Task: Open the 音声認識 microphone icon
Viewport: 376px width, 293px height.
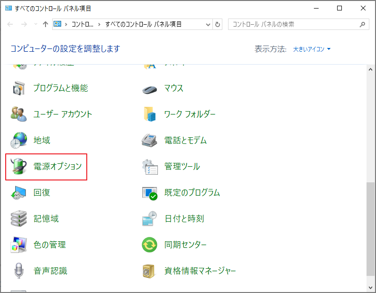Action: [x=18, y=271]
